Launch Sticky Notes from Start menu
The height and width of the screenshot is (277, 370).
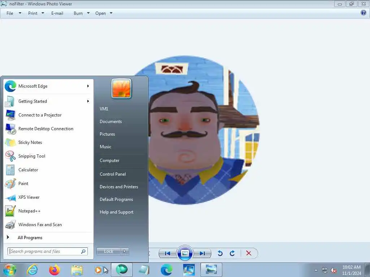pyautogui.click(x=48, y=142)
